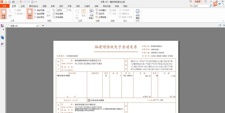Click the 打印模板 print template button
This screenshot has width=225, height=113.
tap(138, 14)
